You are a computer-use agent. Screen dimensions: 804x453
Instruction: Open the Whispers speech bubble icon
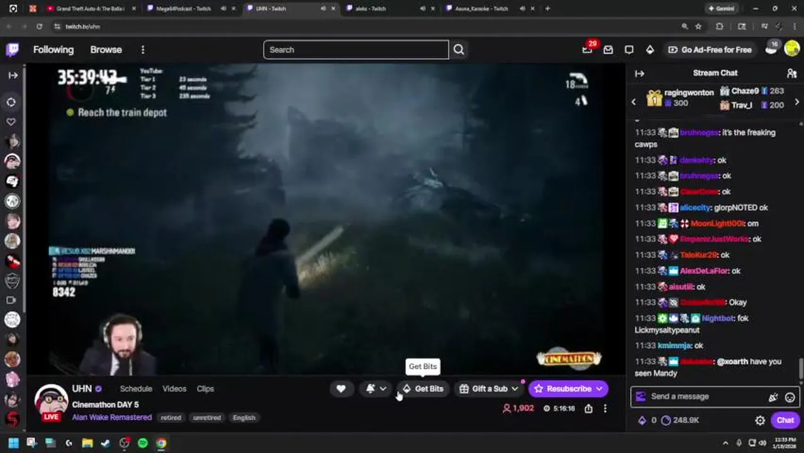coord(629,50)
